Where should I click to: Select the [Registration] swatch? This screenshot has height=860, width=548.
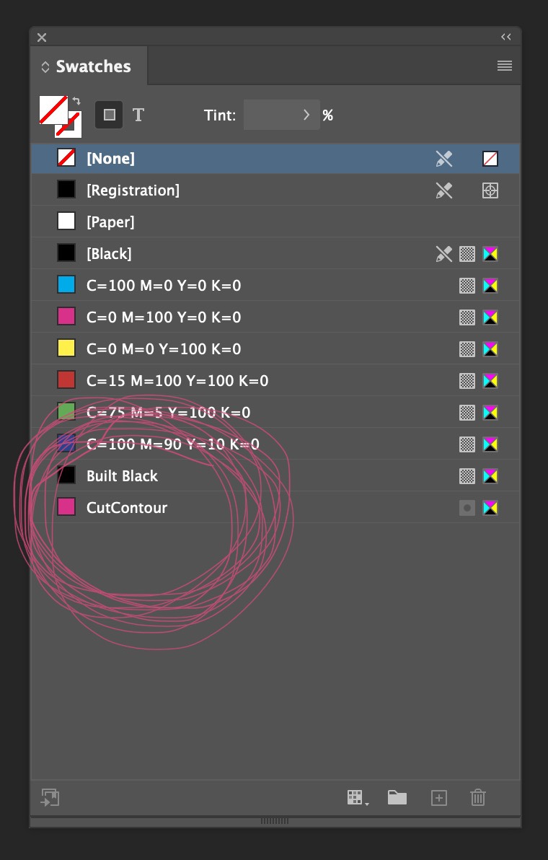coord(133,190)
